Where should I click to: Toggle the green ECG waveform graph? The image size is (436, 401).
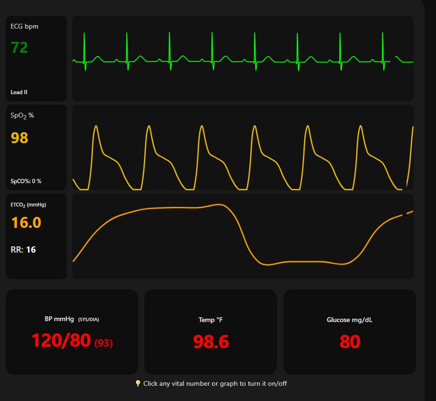(x=243, y=59)
